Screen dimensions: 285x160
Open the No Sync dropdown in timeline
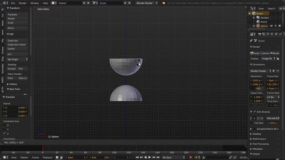click(x=174, y=157)
